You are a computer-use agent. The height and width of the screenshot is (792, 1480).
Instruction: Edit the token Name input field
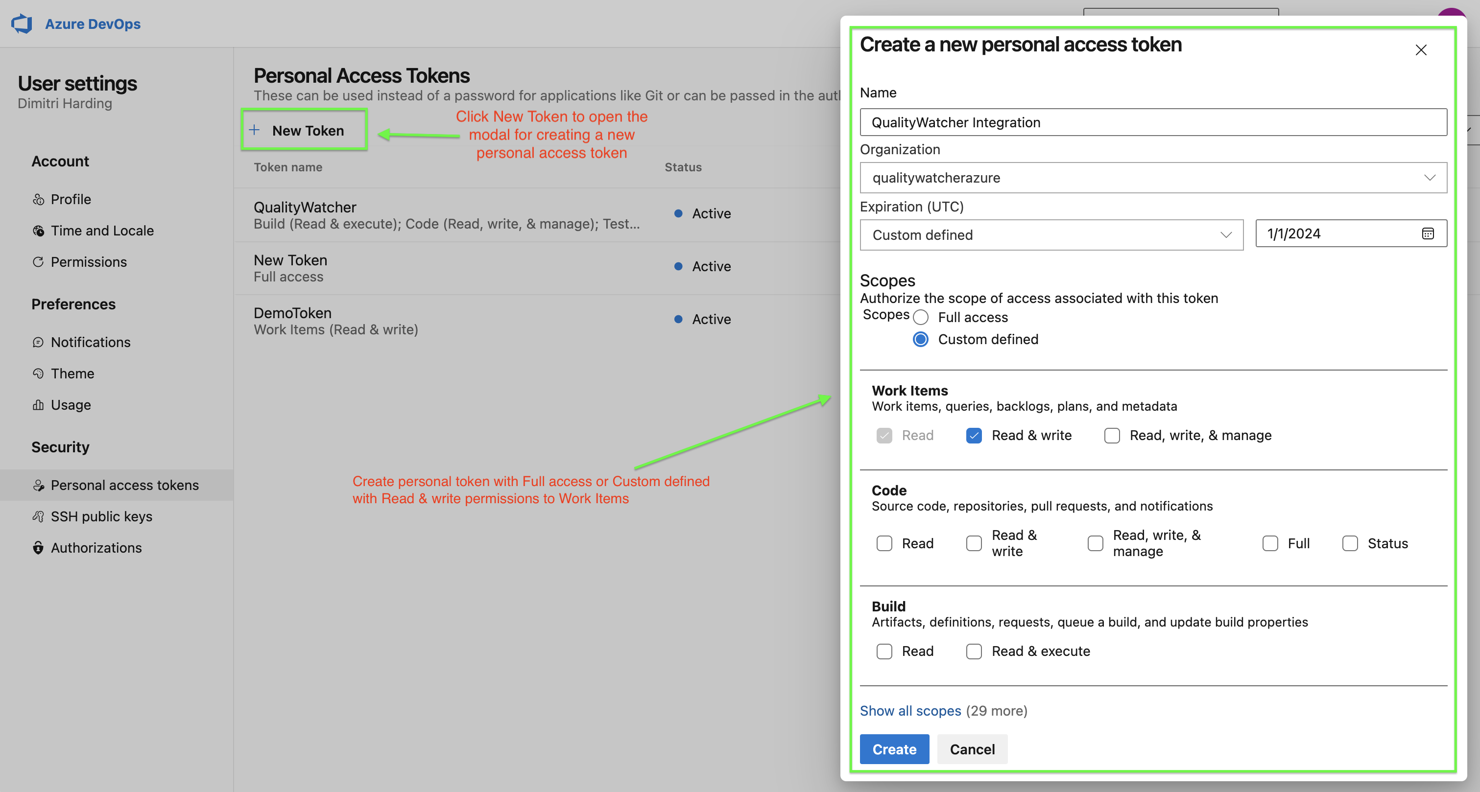coord(1153,122)
